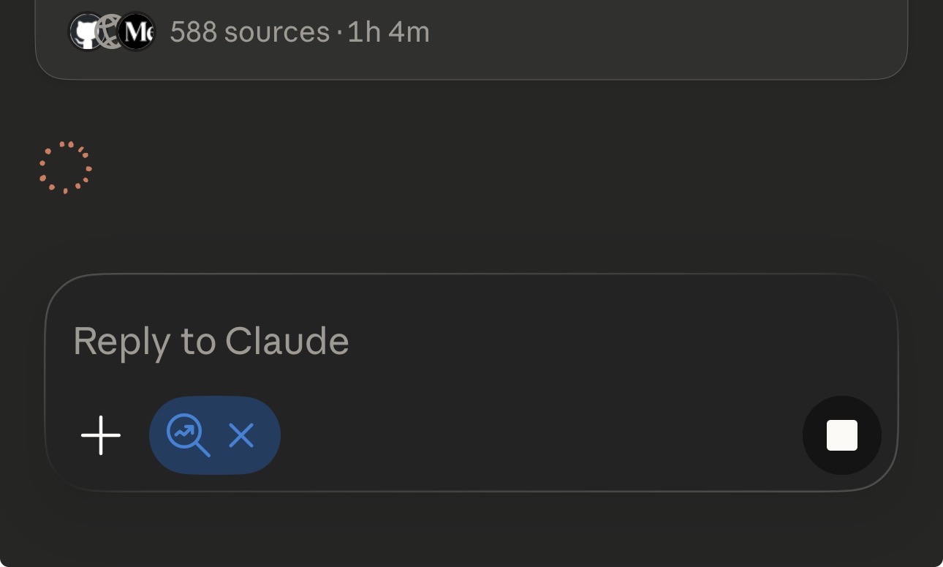The height and width of the screenshot is (567, 943).
Task: Click the dot separator after 588 sources
Action: [339, 33]
